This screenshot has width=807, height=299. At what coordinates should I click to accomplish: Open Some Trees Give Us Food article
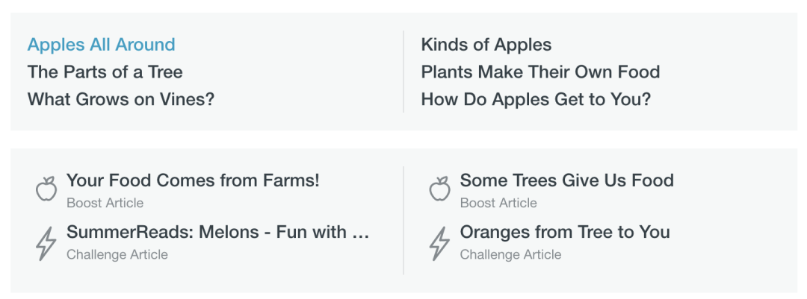pyautogui.click(x=566, y=180)
